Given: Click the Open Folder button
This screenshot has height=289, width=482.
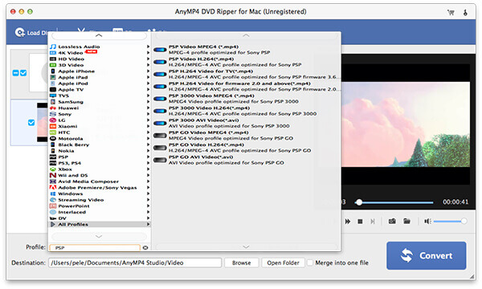Looking at the screenshot, I should pos(283,263).
